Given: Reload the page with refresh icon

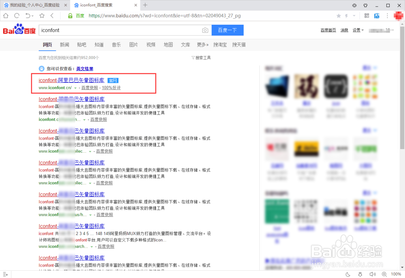Looking at the screenshot, I should click(x=17, y=15).
